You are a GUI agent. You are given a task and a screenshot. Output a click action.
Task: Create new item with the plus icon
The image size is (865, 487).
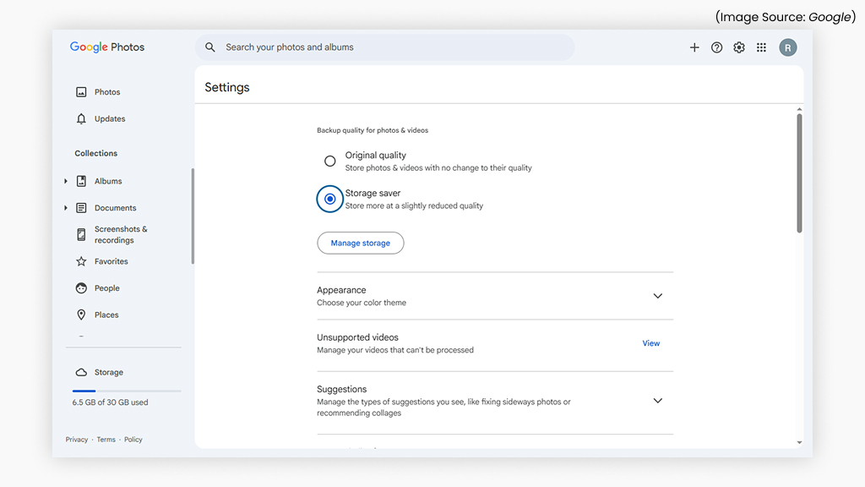click(694, 47)
